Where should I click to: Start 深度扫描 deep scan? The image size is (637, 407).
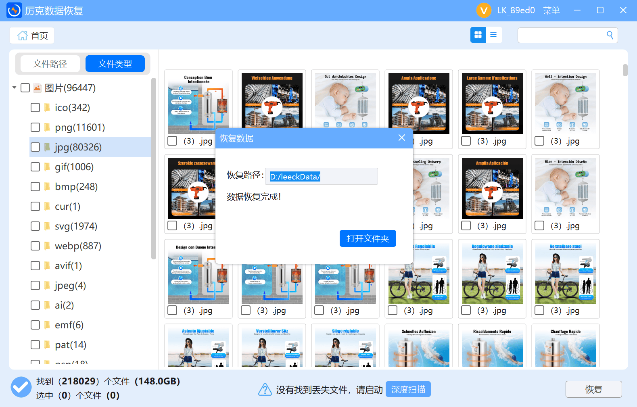click(x=408, y=389)
